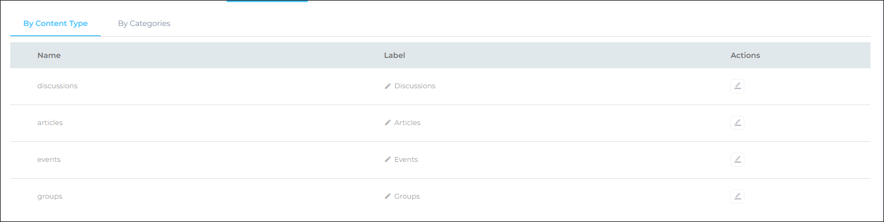Click the edit action icon for articles row
Viewport: 884px width, 222px height.
[x=737, y=123]
